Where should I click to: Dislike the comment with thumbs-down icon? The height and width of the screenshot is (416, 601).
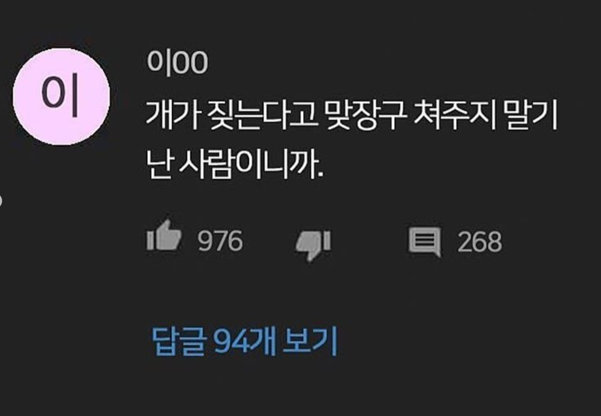click(x=314, y=245)
